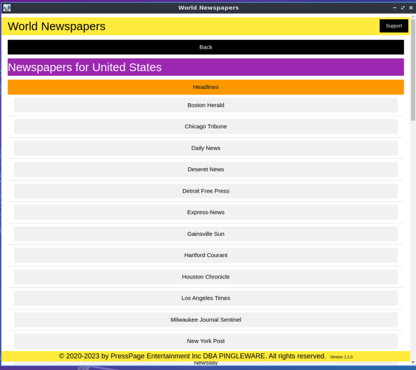The height and width of the screenshot is (370, 416).
Task: Select Deseret News
Action: point(206,169)
